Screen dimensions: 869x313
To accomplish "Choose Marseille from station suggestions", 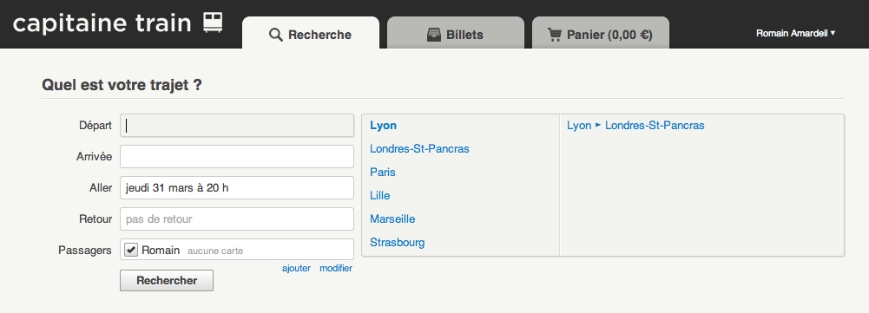I will [392, 218].
